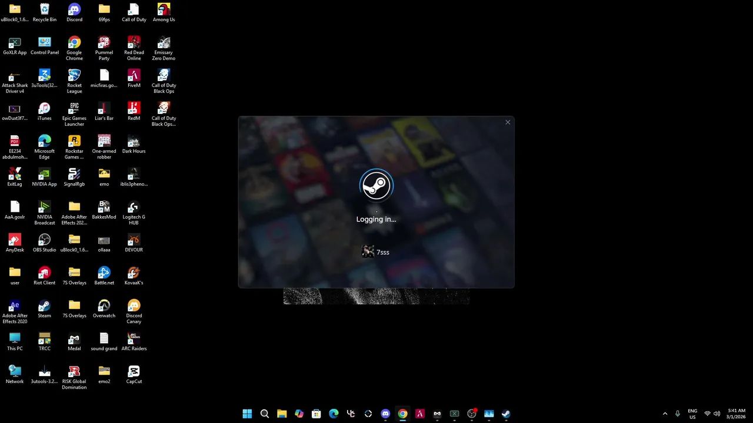The image size is (753, 423).
Task: Select the RISK Global Domination icon
Action: tap(74, 377)
